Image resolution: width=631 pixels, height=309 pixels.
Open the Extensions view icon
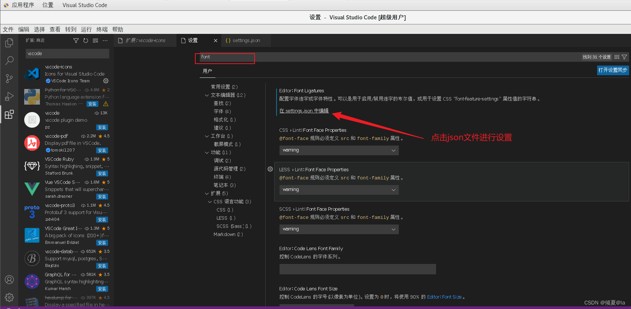[x=9, y=114]
